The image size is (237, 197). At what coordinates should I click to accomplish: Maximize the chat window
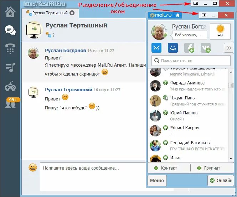pyautogui.click(x=215, y=3)
